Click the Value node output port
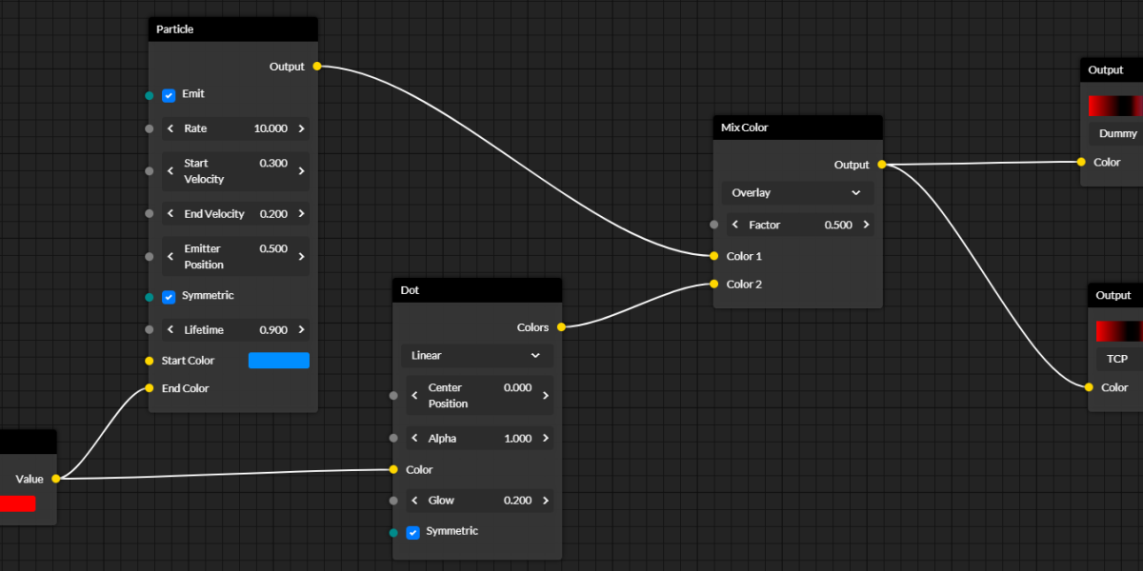The height and width of the screenshot is (571, 1143). coord(55,479)
